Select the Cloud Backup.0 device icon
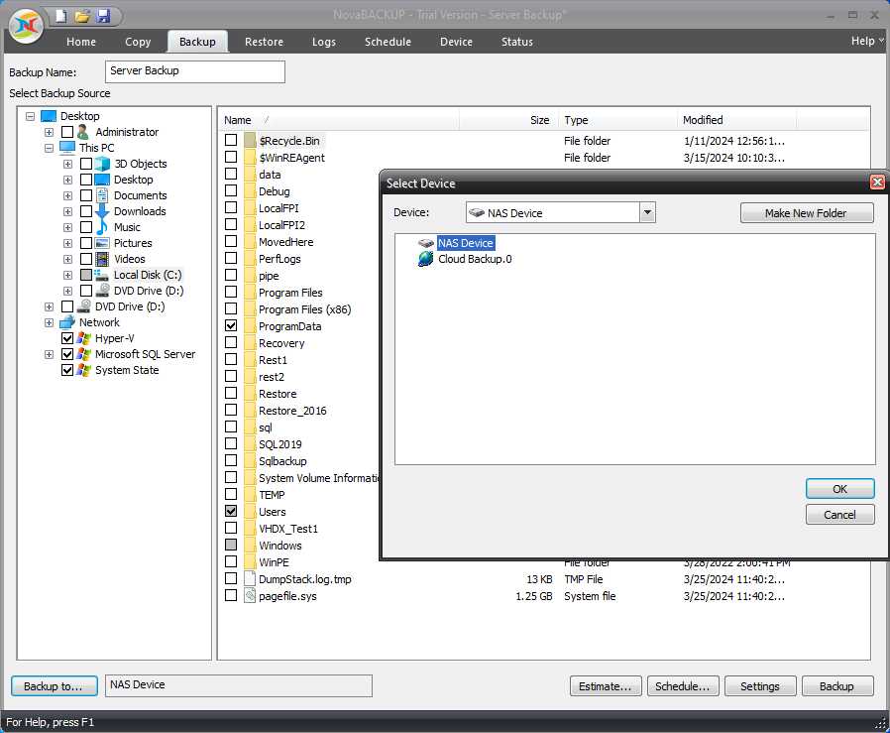Viewport: 890px width, 733px height. (425, 258)
